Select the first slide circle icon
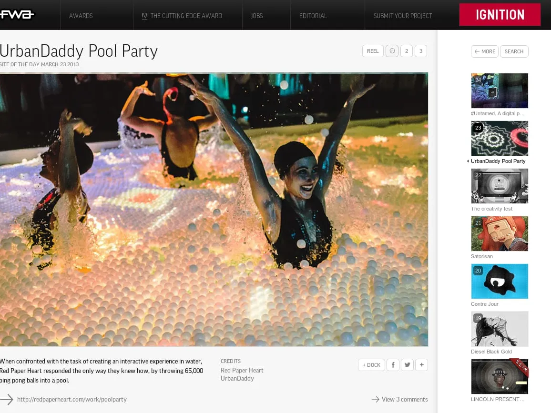 pyautogui.click(x=392, y=51)
